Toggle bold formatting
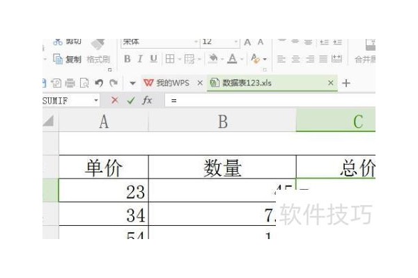Viewport: 418px width, 278px height. click(x=127, y=59)
